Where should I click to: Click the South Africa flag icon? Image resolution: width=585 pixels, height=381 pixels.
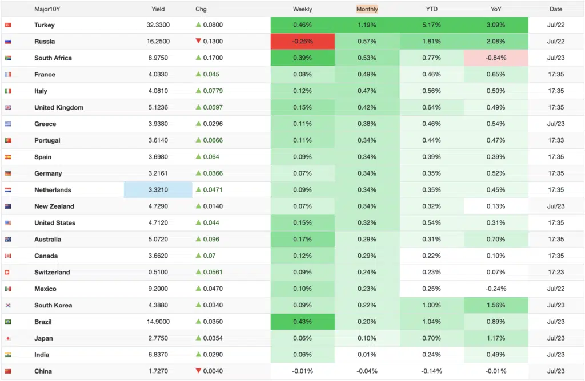[x=8, y=58]
